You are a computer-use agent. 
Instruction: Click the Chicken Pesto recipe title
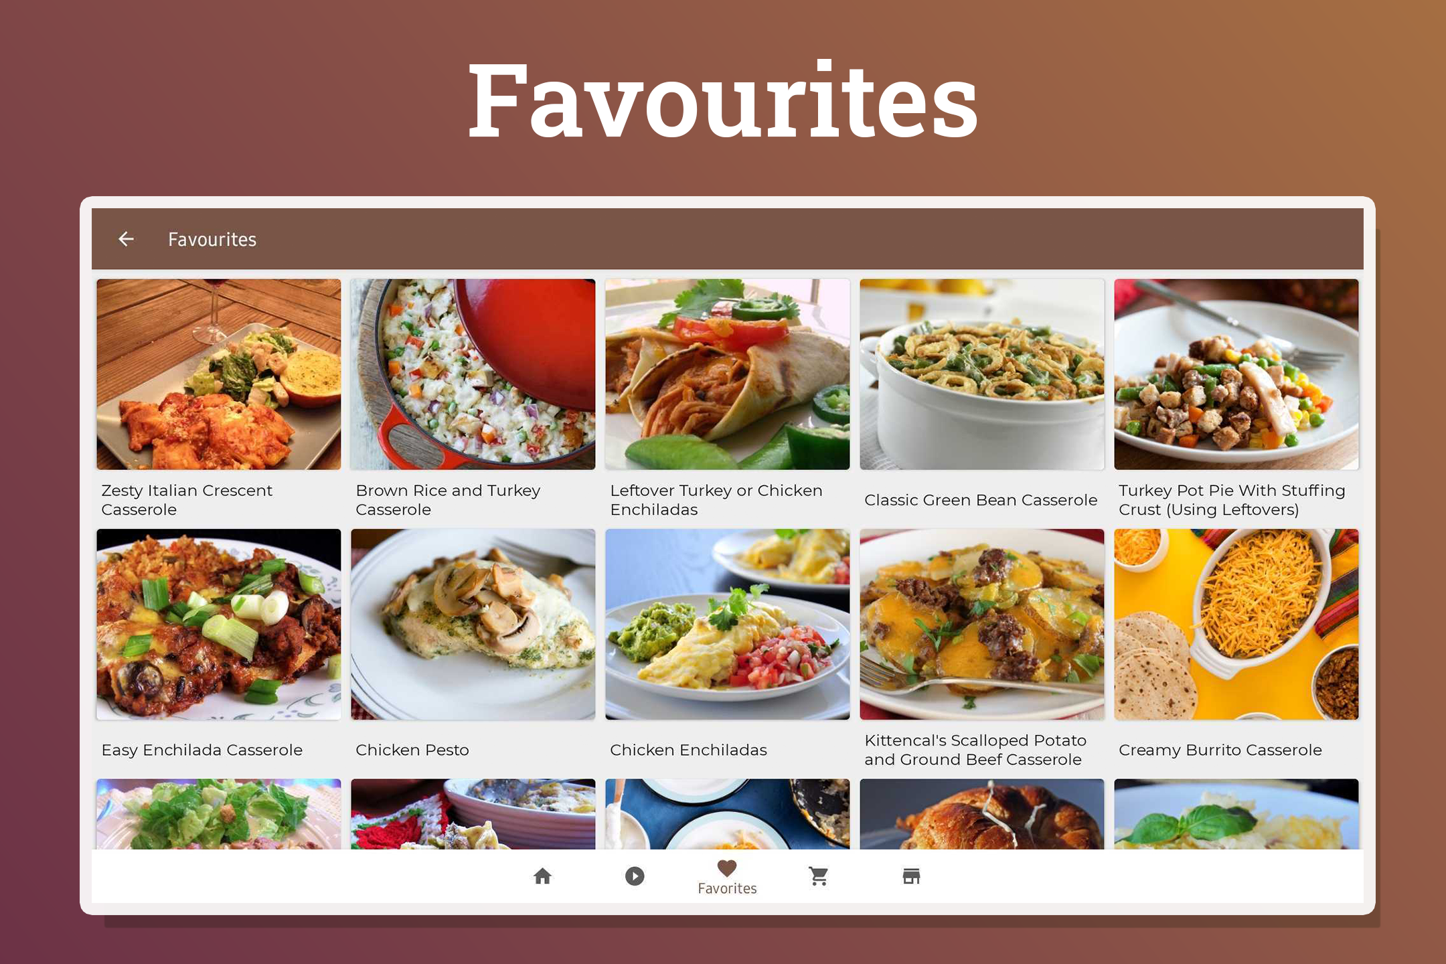point(412,750)
